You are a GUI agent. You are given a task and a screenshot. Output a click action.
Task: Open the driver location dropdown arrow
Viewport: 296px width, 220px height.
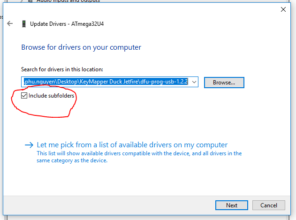pos(194,82)
